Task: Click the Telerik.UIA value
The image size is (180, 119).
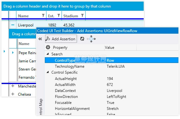Action: tap(116, 66)
